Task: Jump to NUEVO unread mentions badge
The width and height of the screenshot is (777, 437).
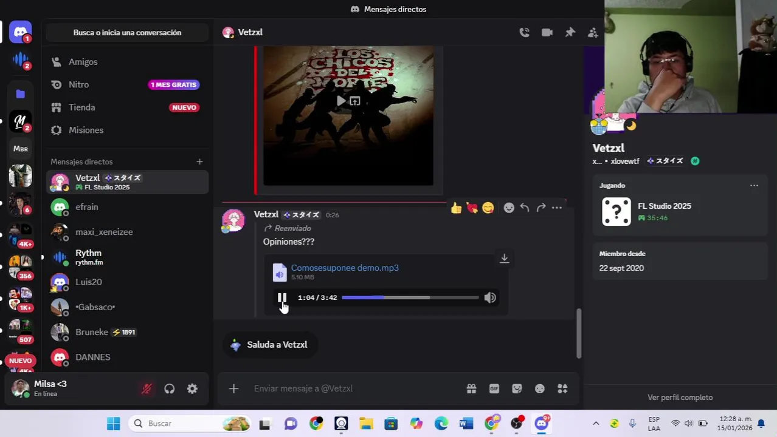Action: 20,361
